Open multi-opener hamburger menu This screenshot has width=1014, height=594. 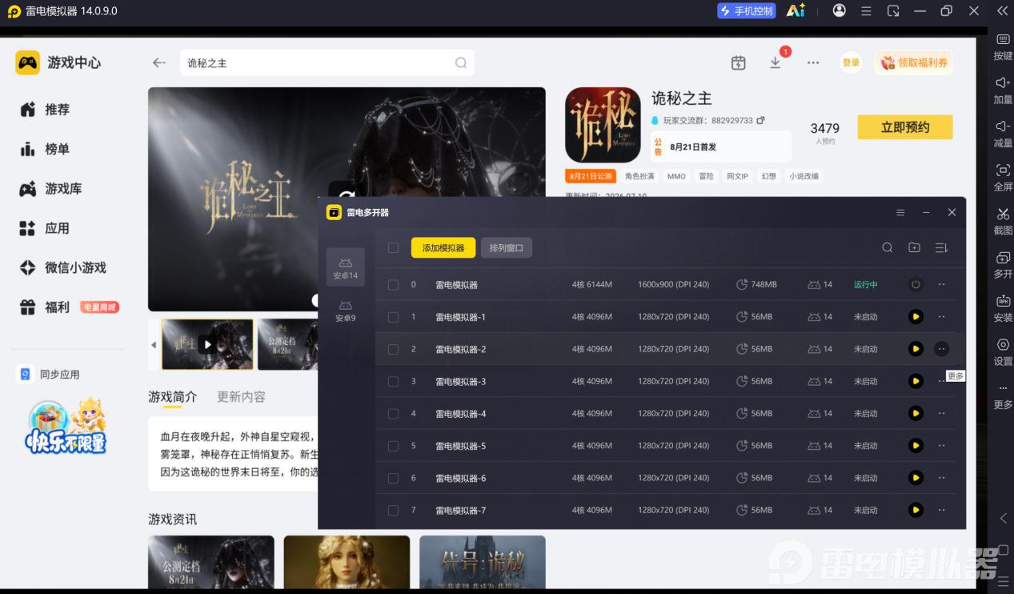900,213
